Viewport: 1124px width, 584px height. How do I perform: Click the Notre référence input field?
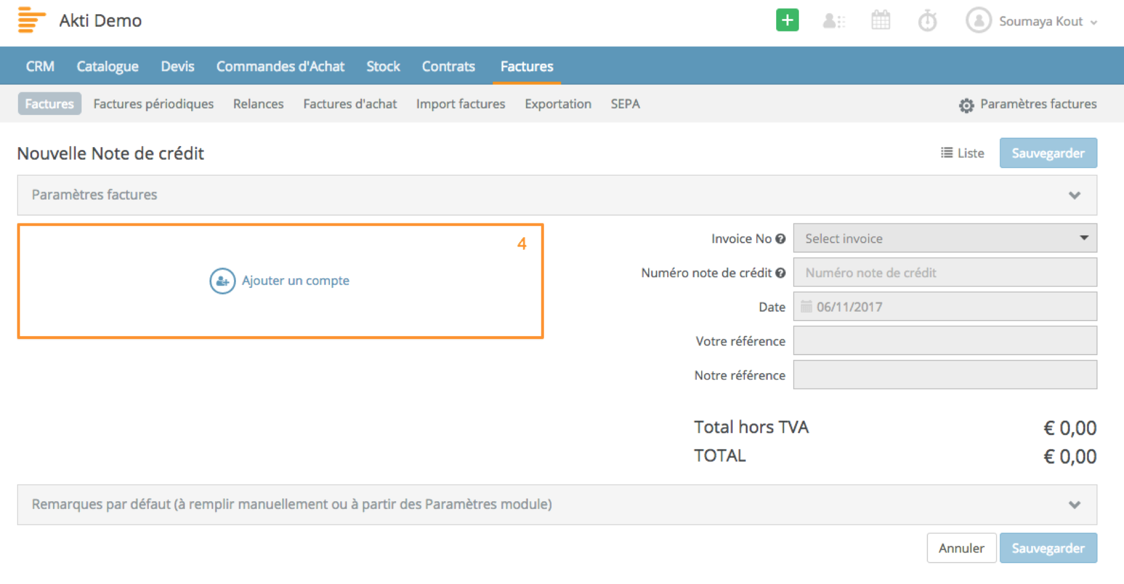(945, 375)
